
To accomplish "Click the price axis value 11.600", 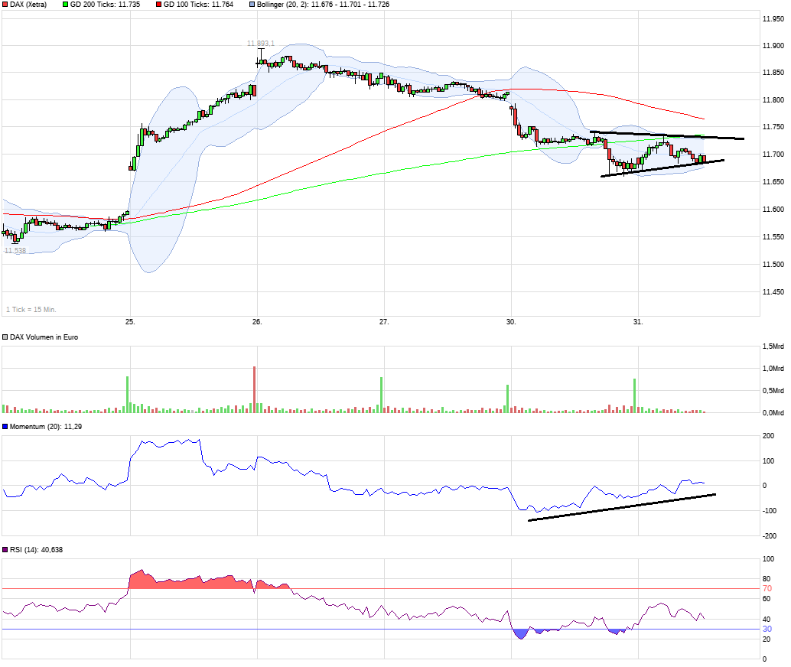I will tap(773, 210).
